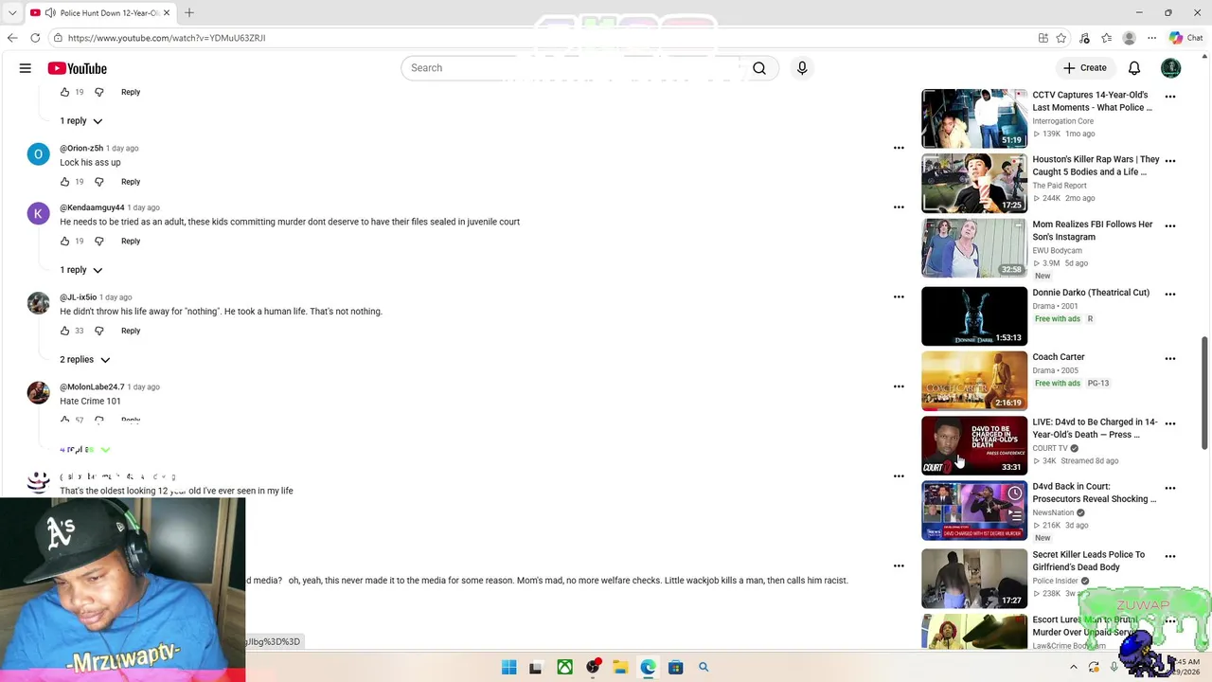Go to the YouTube home logo

77,68
